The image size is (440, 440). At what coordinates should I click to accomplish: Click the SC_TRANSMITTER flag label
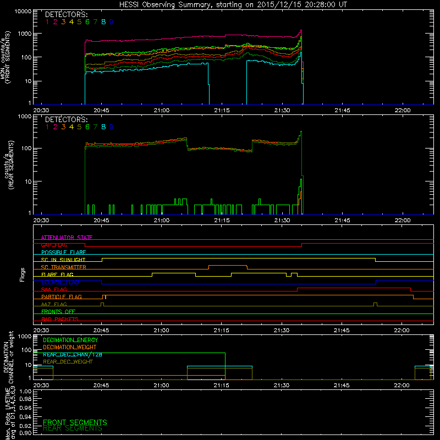pos(64,267)
